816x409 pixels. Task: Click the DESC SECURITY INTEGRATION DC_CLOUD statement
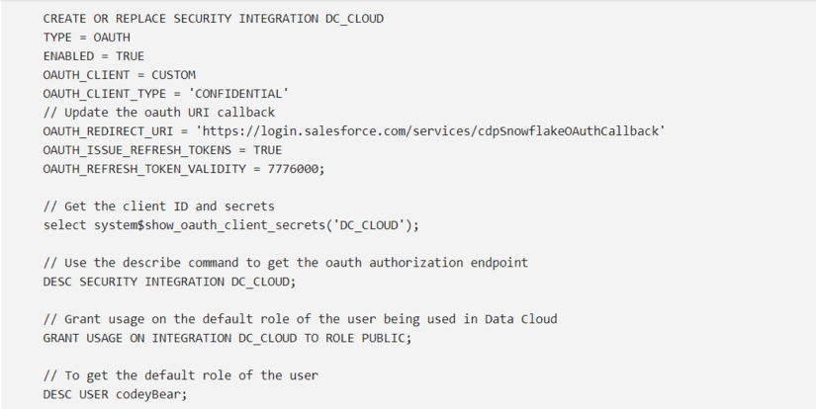point(169,282)
